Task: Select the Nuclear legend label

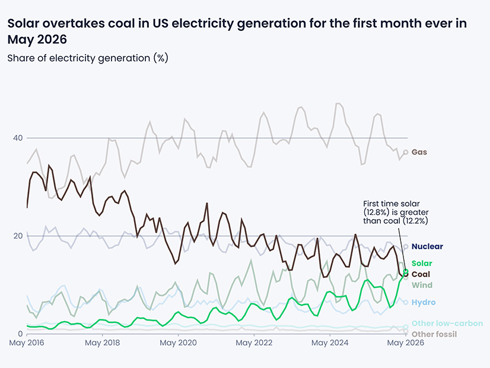Action: pyautogui.click(x=427, y=246)
